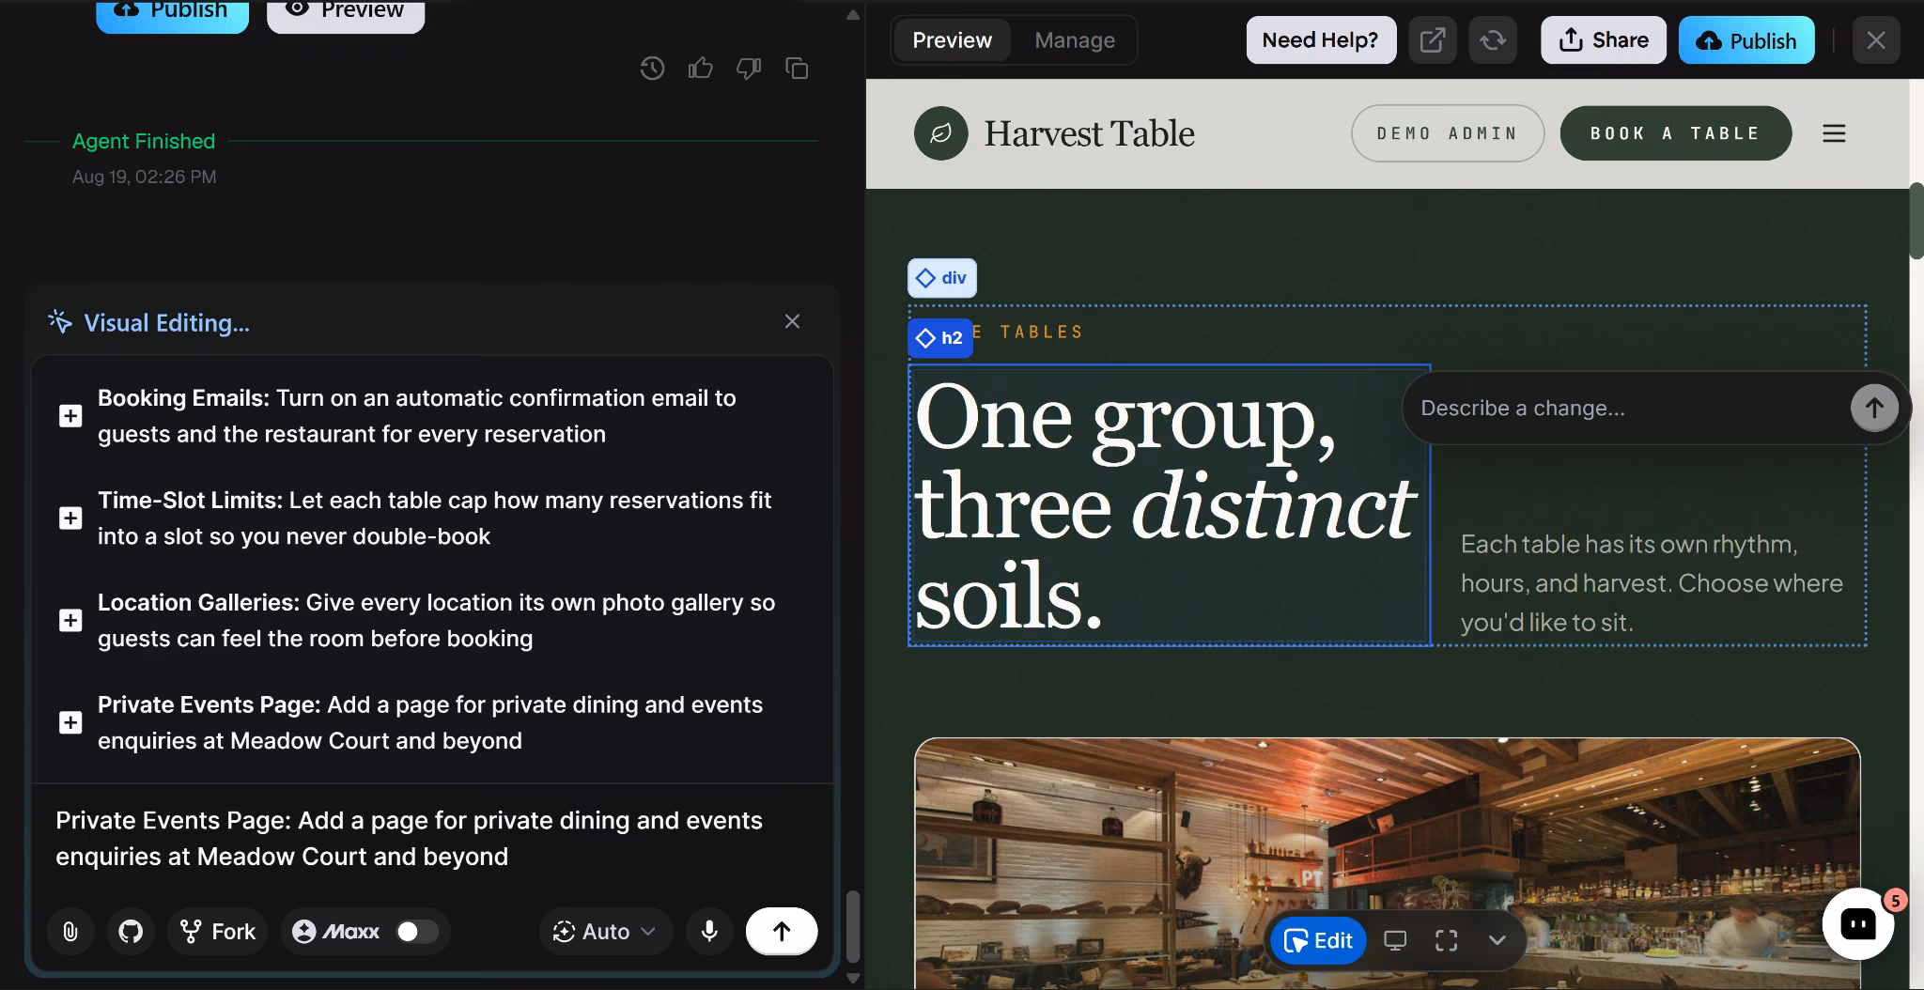
Task: Open the GitHub integration icon
Action: tap(131, 931)
